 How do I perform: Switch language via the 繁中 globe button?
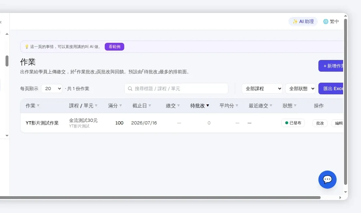coord(331,22)
